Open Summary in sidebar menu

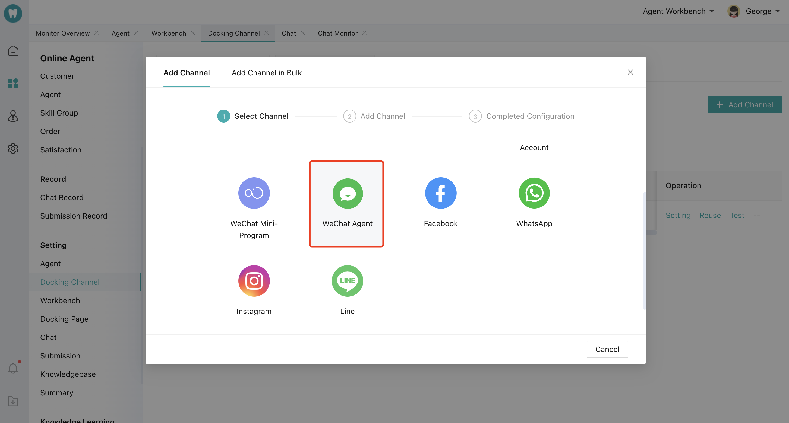coord(57,392)
